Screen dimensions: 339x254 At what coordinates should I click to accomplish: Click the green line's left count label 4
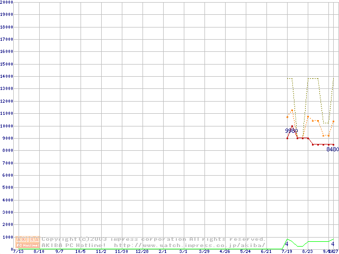pos(287,244)
